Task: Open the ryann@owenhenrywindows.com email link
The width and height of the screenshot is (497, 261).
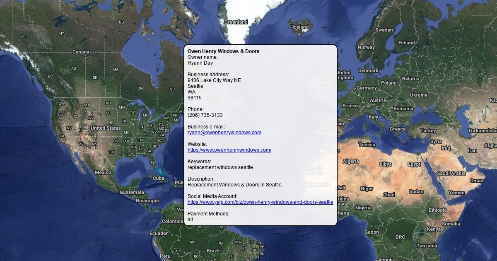Action: coord(224,133)
